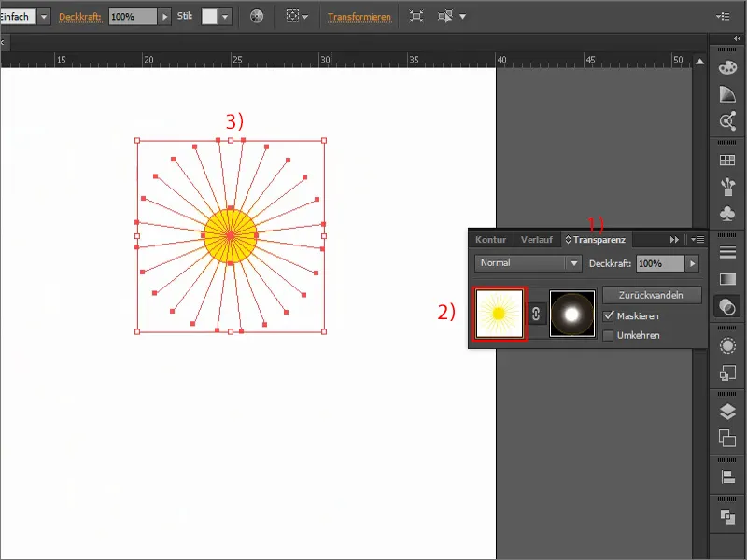Open the Color panel palette icon
Viewport: 747px width, 560px height.
point(727,67)
